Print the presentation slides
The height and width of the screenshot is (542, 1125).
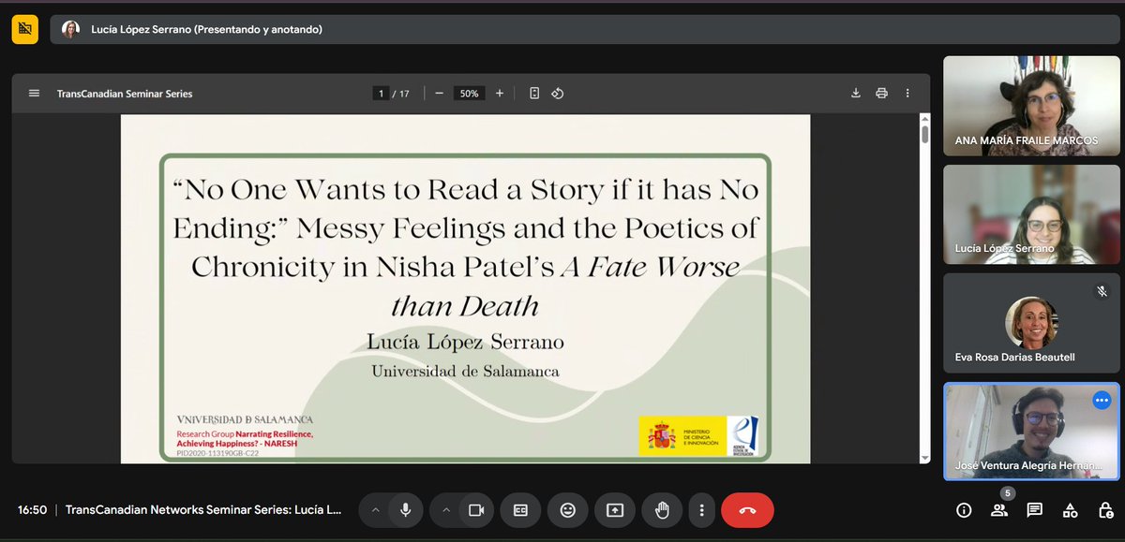point(881,93)
